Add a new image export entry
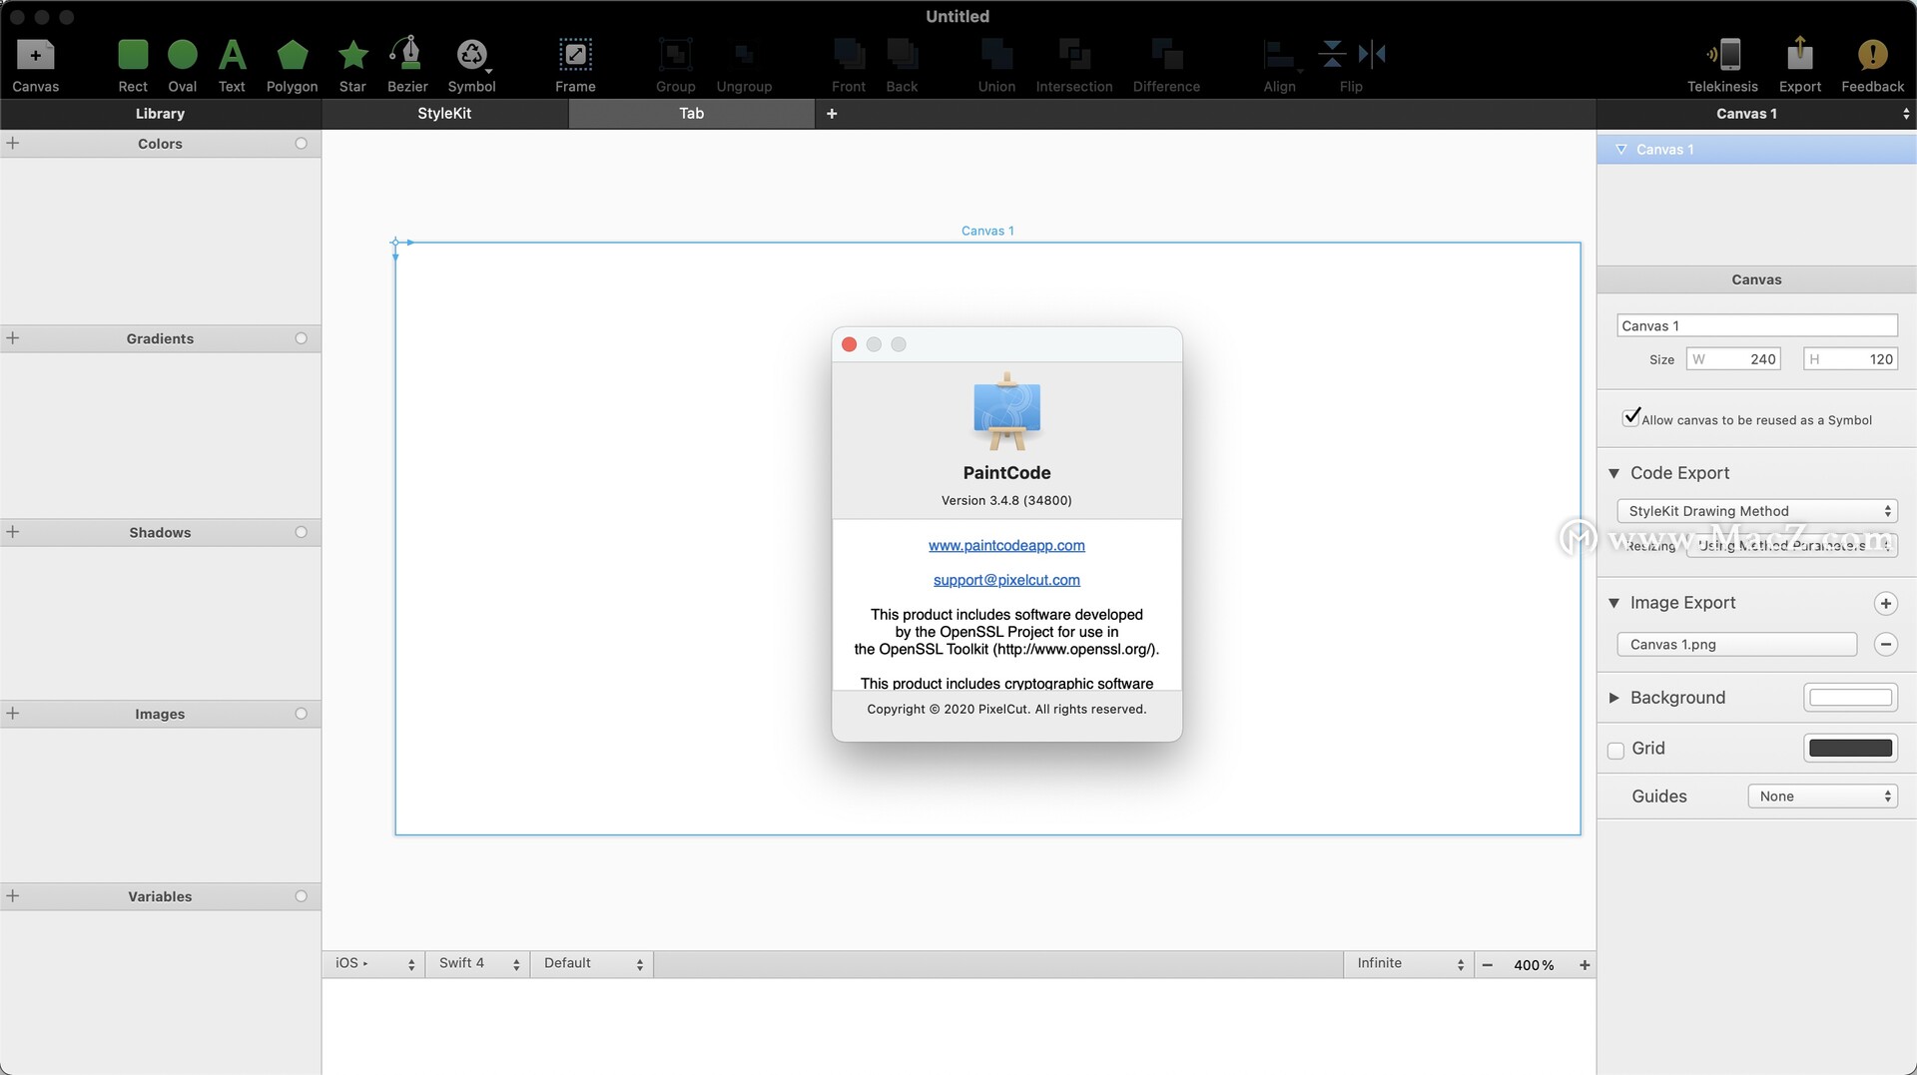The width and height of the screenshot is (1917, 1075). click(1885, 603)
